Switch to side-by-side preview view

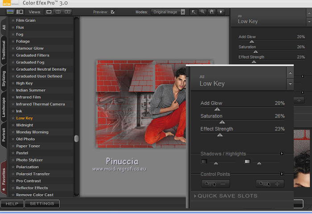pyautogui.click(x=67, y=12)
